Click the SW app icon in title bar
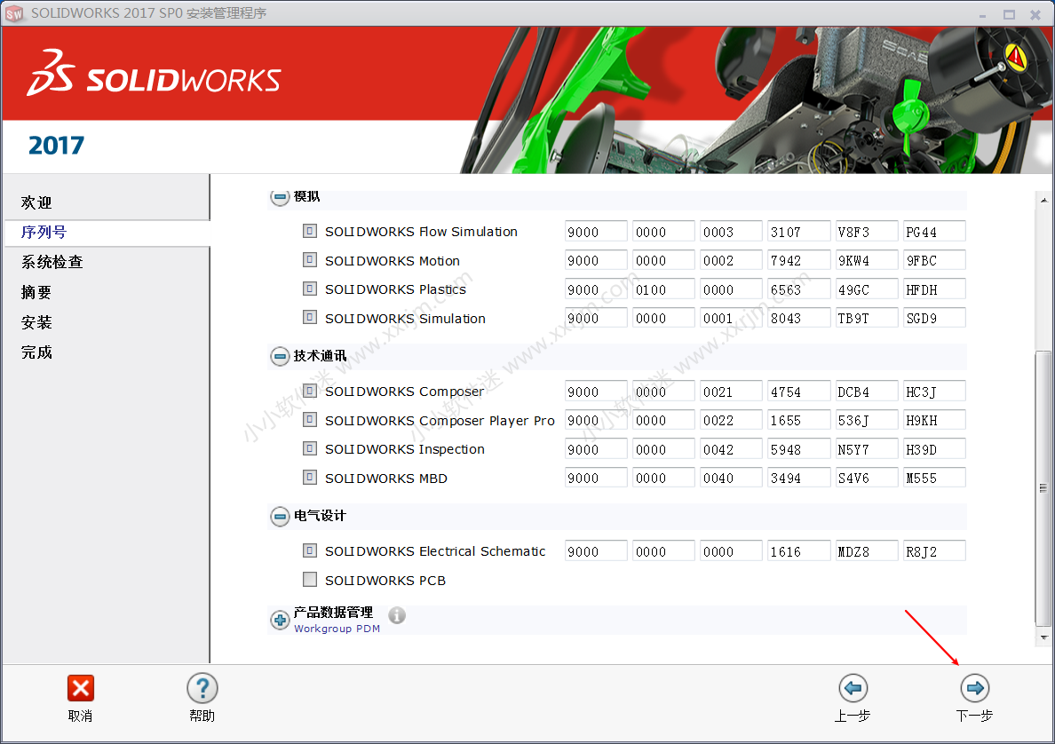The width and height of the screenshot is (1055, 744). pos(14,13)
